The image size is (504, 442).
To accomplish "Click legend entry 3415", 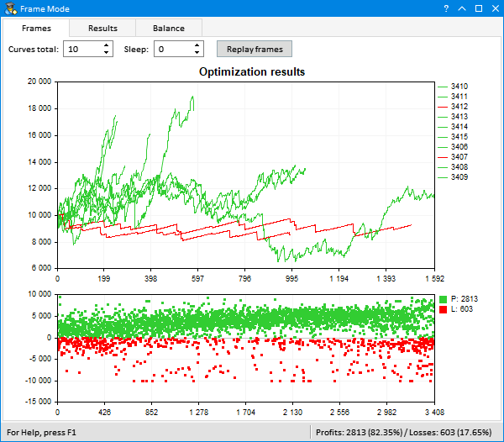I will (453, 137).
